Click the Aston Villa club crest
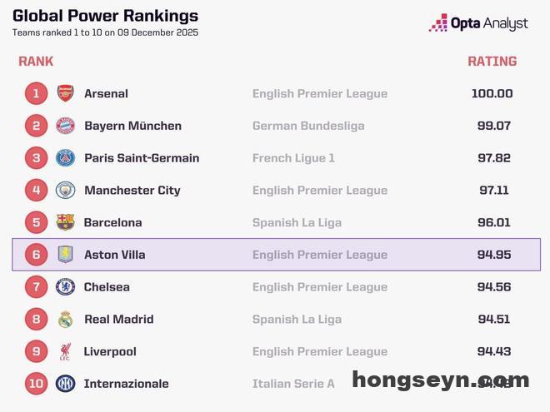 65,255
